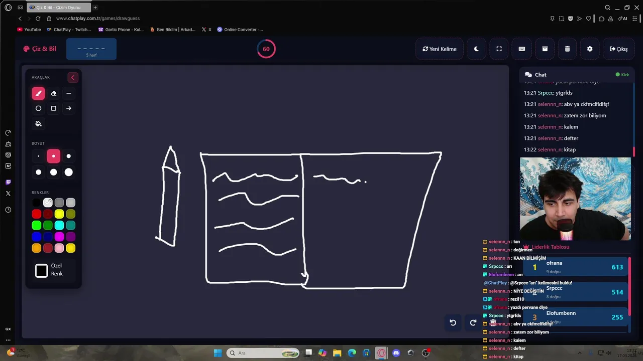Viewport: 643px width, 361px height.
Task: Enter fullscreen mode from game toolbar
Action: click(499, 49)
